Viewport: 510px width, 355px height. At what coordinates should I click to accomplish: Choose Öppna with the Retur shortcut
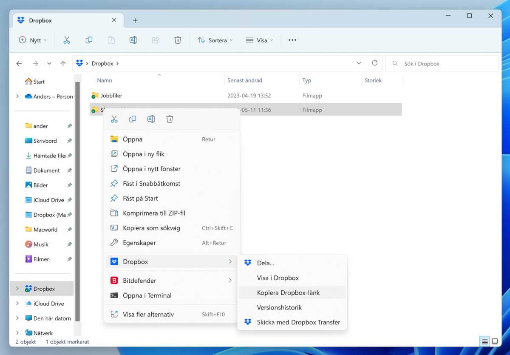point(172,139)
